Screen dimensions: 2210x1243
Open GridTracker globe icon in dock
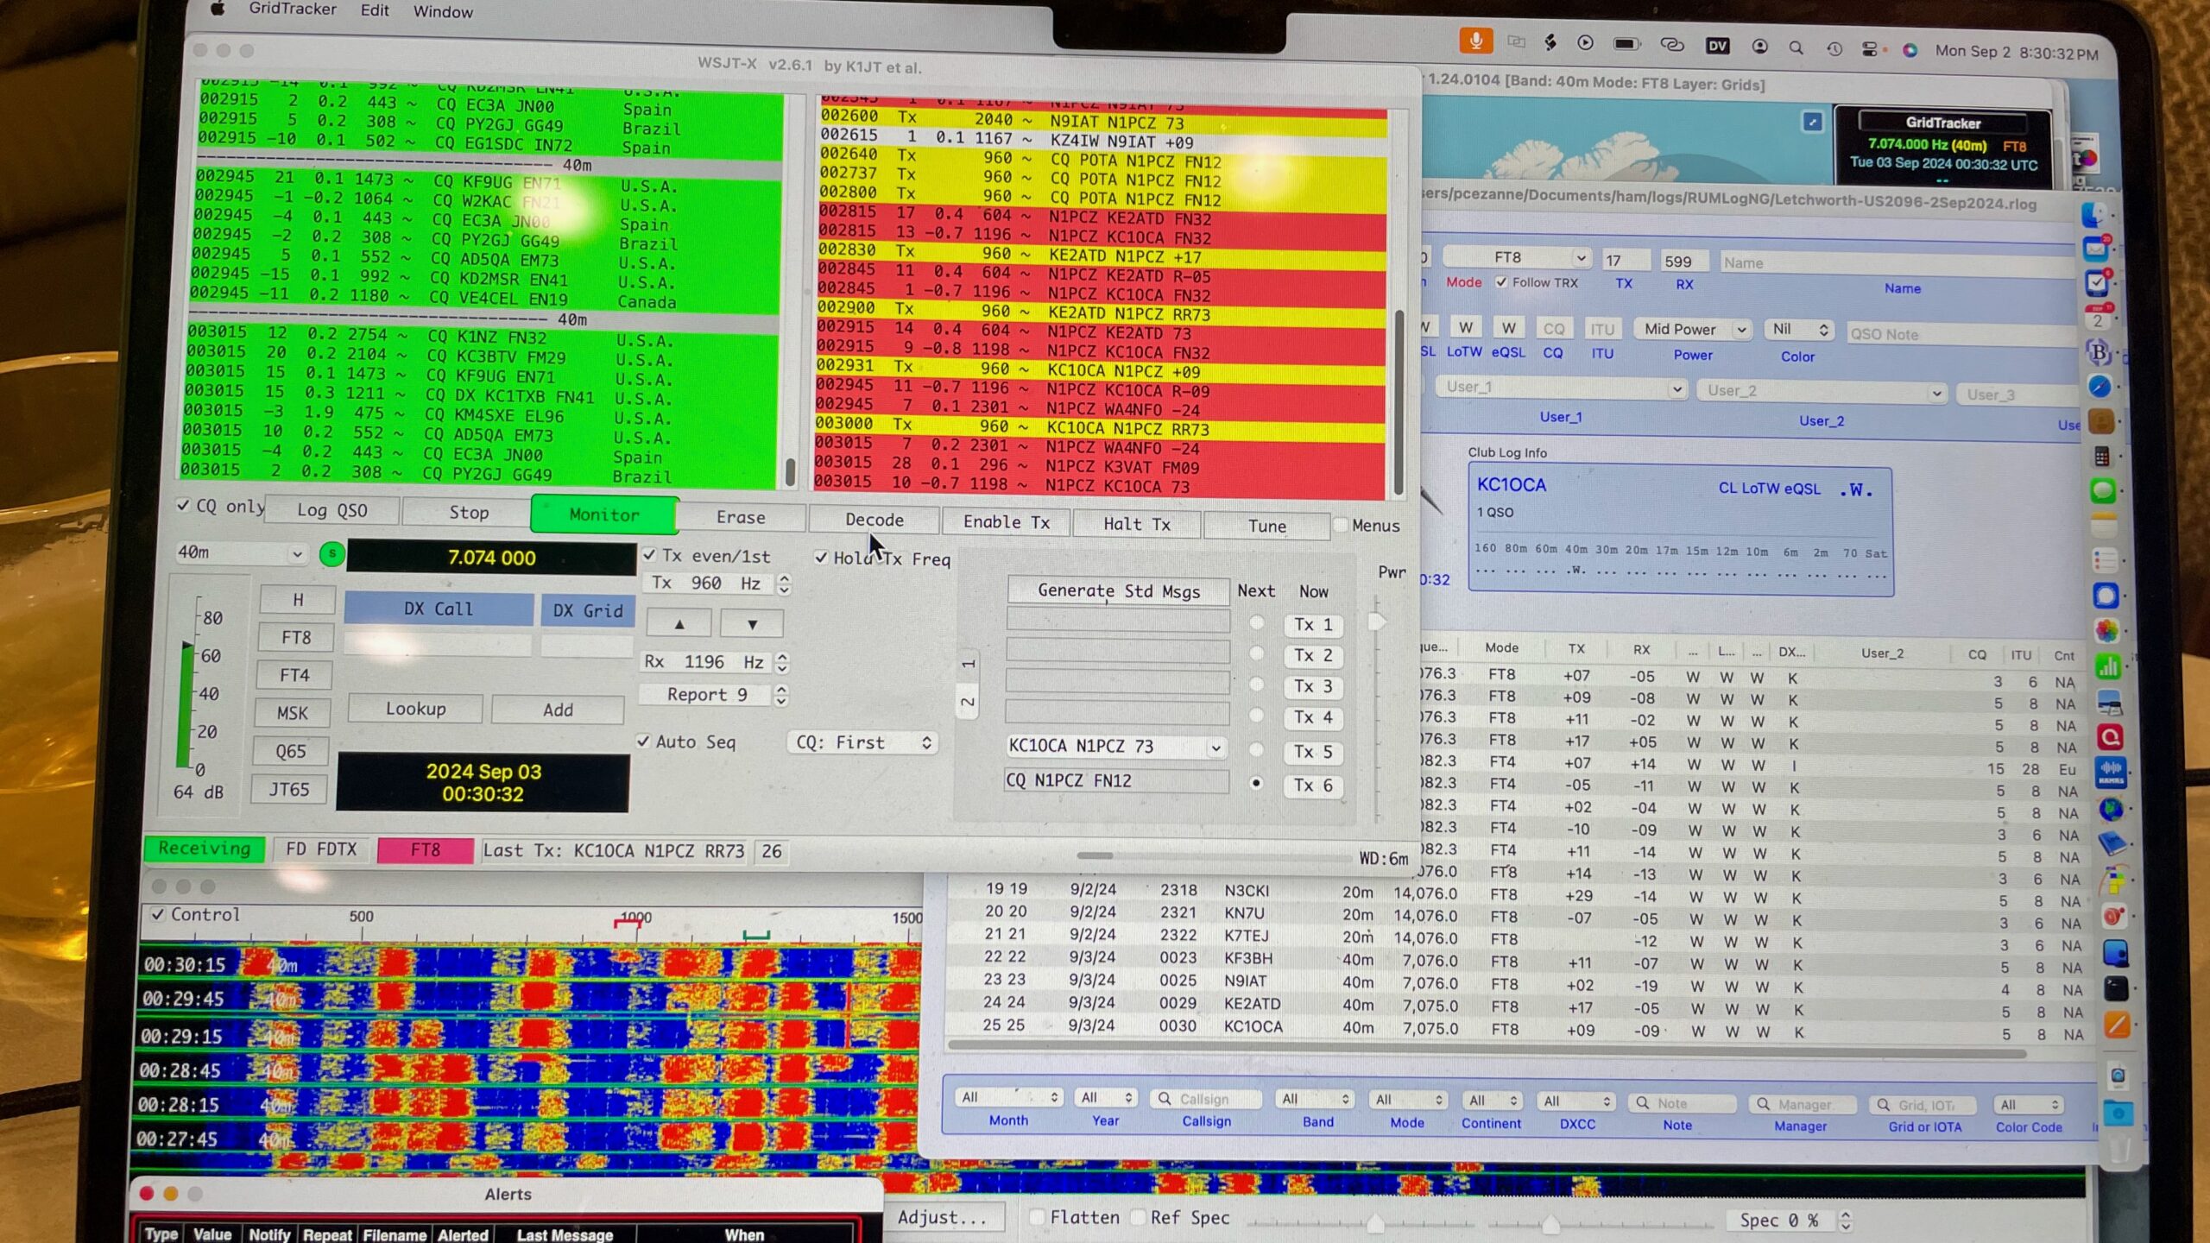[2112, 808]
